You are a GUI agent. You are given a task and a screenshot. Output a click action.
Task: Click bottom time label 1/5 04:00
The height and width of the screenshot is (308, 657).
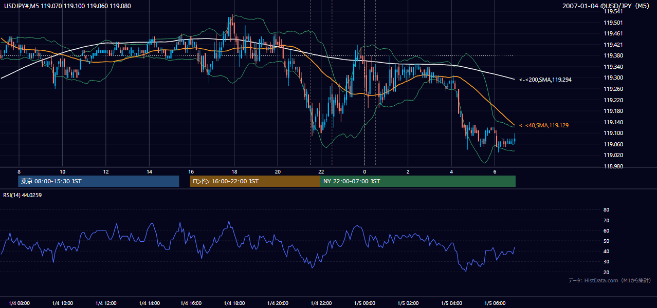[x=451, y=303]
